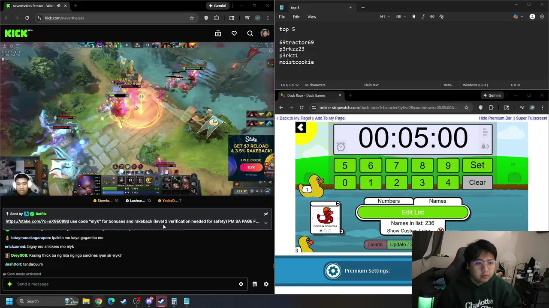Go back in the Duck Race browser
The width and height of the screenshot is (549, 308).
pos(281,107)
